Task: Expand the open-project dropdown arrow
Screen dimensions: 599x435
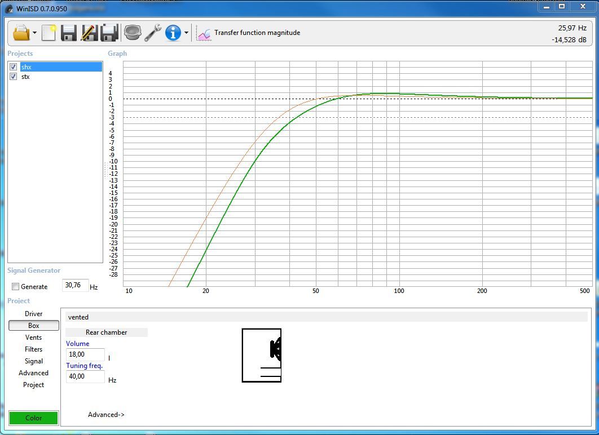Action: 35,33
